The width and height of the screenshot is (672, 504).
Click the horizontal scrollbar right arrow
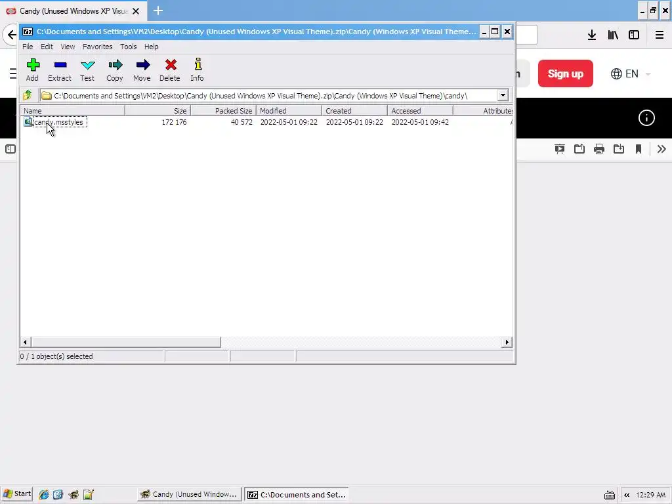click(507, 342)
